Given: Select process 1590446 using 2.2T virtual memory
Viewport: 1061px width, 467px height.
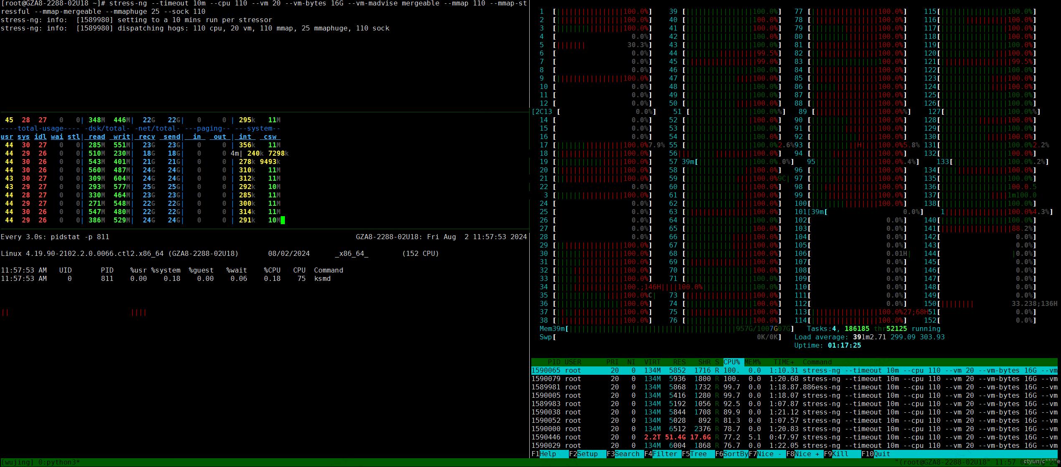Looking at the screenshot, I should pos(794,437).
